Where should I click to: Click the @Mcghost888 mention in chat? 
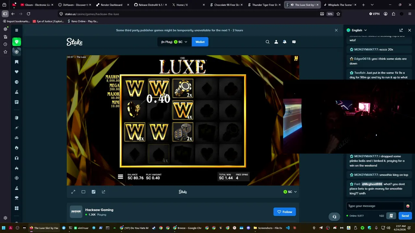point(372,184)
